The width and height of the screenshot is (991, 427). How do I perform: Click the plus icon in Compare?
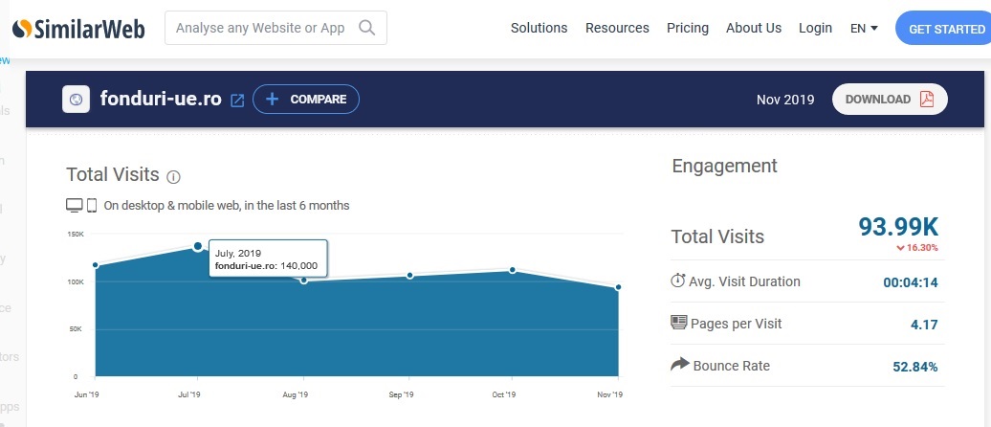tap(272, 100)
